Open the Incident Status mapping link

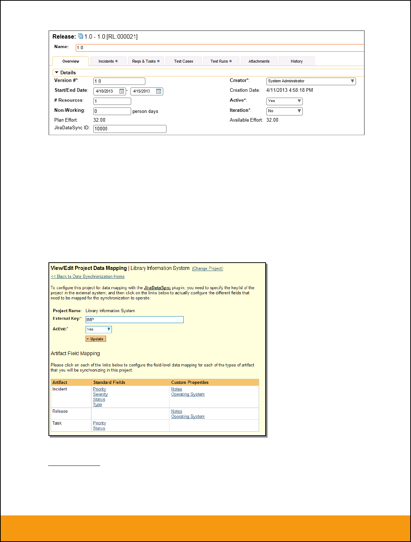(x=99, y=399)
